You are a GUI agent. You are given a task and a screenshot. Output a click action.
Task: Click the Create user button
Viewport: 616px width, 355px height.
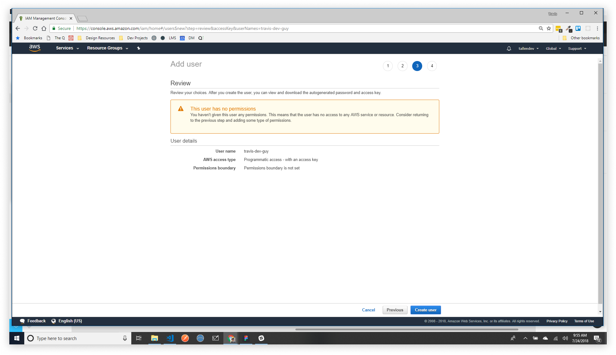425,310
